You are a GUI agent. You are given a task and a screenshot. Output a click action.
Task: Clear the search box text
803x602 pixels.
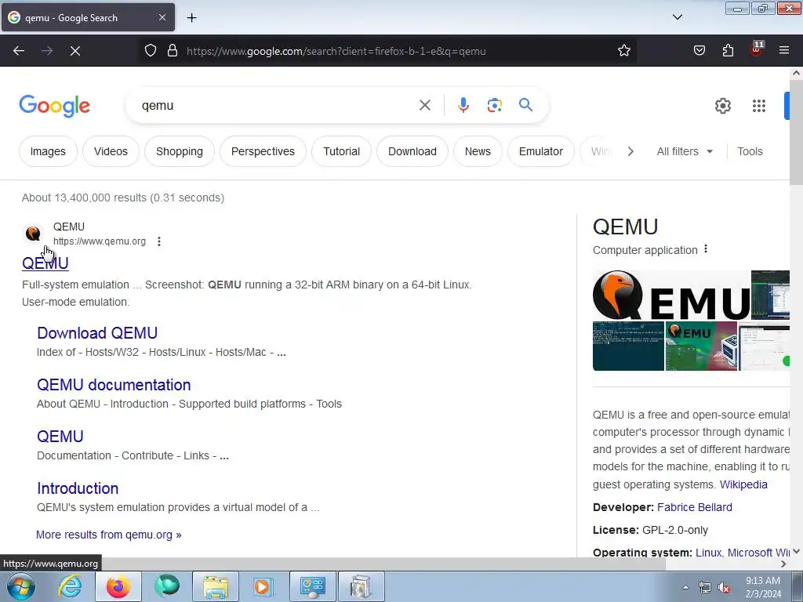(x=424, y=106)
